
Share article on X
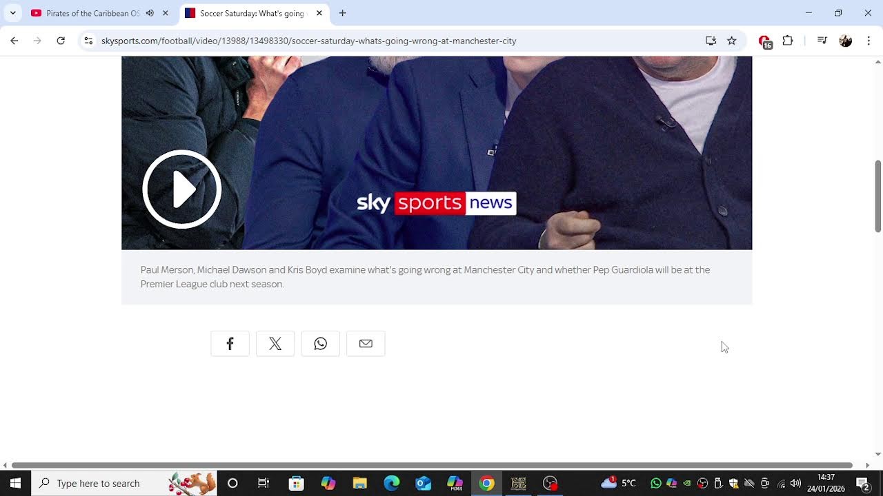tap(275, 344)
